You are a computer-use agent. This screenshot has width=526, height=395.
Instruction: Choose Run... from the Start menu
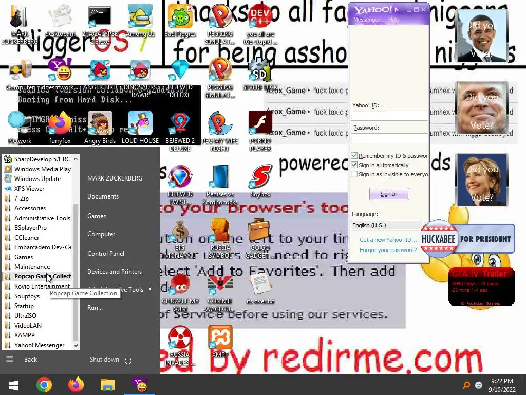[95, 308]
